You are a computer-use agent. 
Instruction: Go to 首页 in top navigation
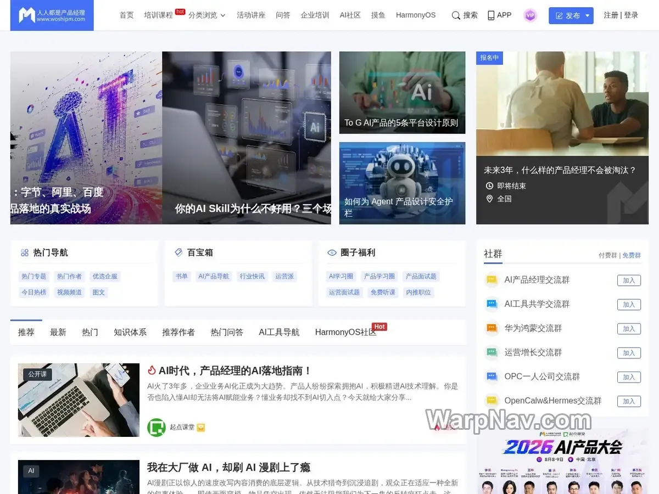(x=126, y=15)
